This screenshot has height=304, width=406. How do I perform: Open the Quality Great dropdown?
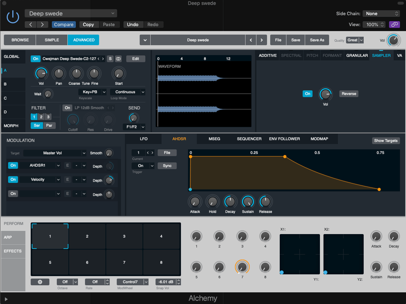[355, 40]
